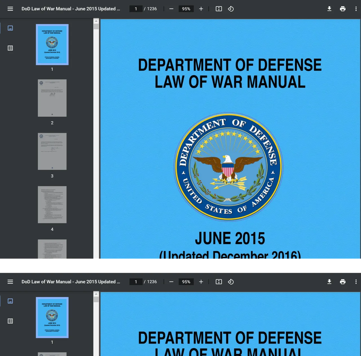Download the PDF from the lower viewer toolbar
Viewport: 361px width, 356px height.
tap(329, 282)
